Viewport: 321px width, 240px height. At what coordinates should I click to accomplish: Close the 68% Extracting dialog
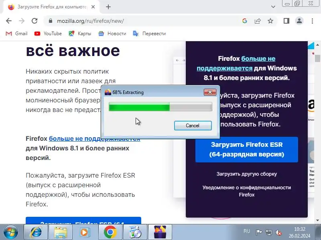coord(210,92)
